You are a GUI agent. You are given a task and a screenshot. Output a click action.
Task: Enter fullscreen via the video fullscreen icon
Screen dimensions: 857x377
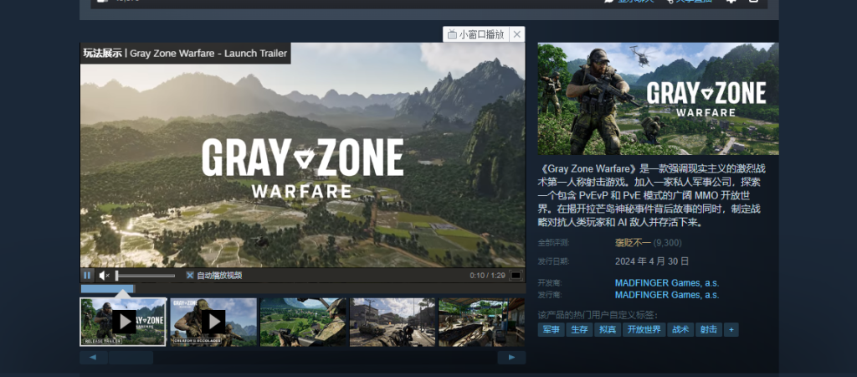(x=516, y=276)
